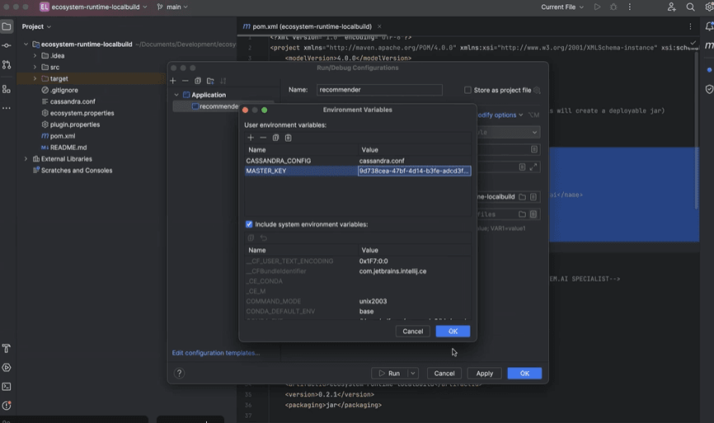Open the Current File run configuration dropdown
Viewport: 714px width, 423px height.
point(562,7)
